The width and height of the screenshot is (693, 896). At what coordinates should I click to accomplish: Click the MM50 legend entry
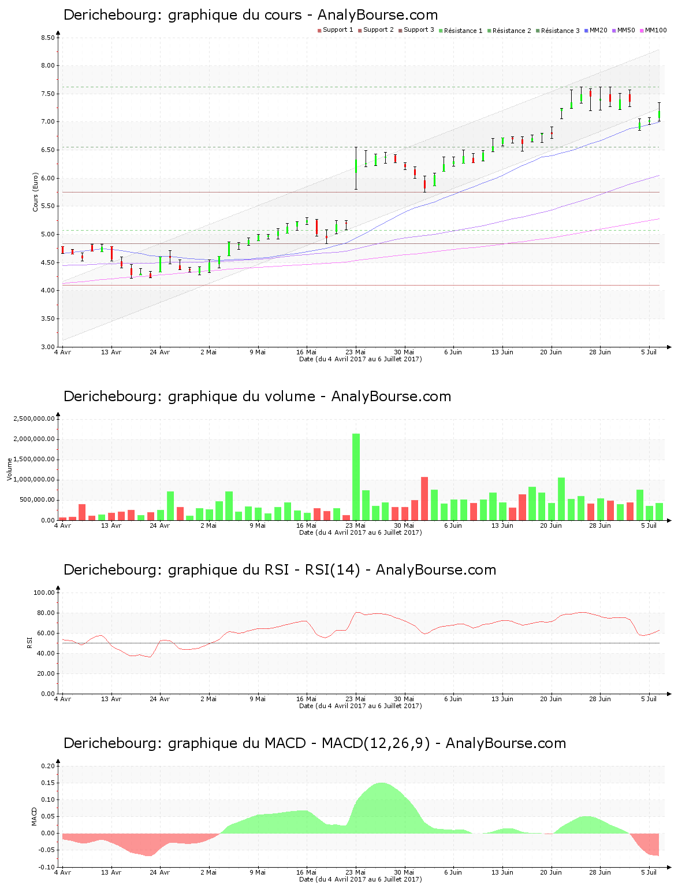[x=623, y=30]
